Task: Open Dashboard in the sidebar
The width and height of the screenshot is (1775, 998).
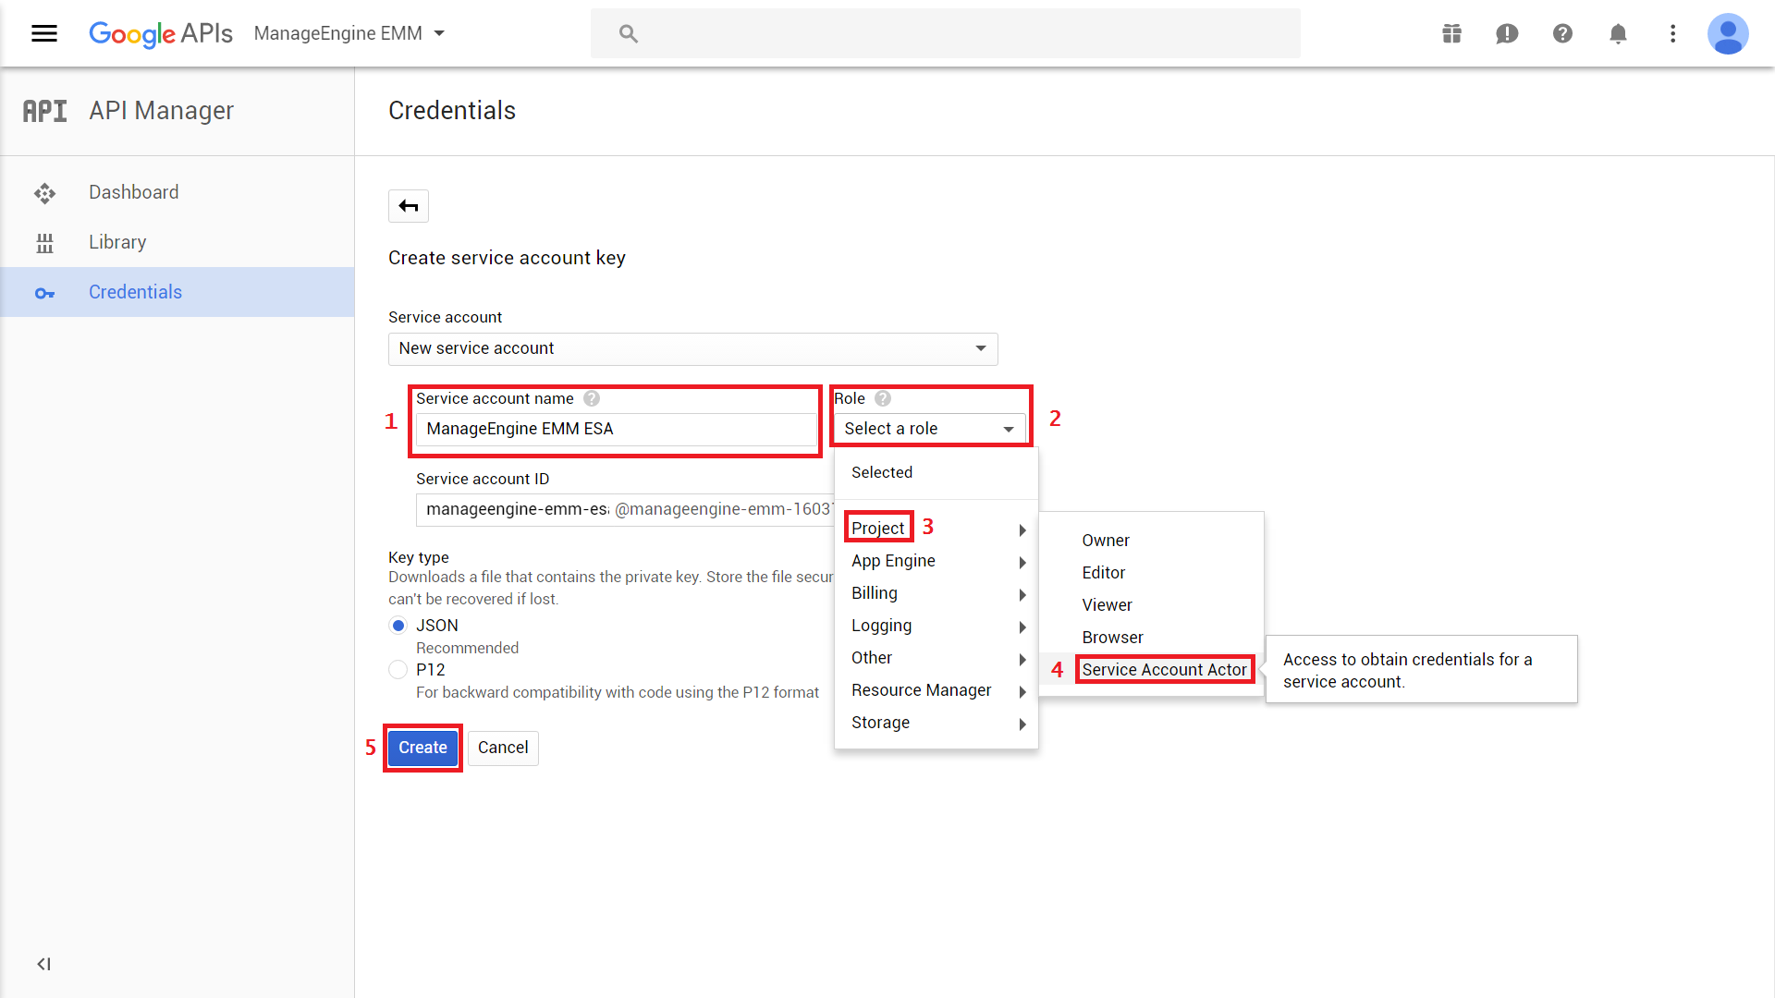Action: (133, 192)
